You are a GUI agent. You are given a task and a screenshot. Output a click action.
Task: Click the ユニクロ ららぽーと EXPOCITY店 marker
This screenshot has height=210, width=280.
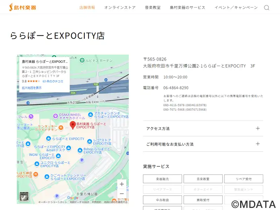point(37,164)
